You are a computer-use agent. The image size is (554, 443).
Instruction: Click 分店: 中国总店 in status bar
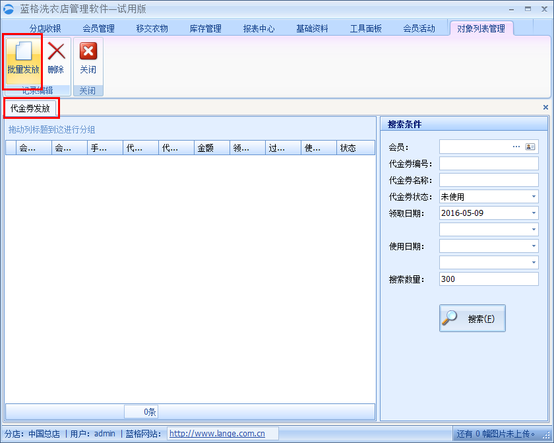pos(32,434)
